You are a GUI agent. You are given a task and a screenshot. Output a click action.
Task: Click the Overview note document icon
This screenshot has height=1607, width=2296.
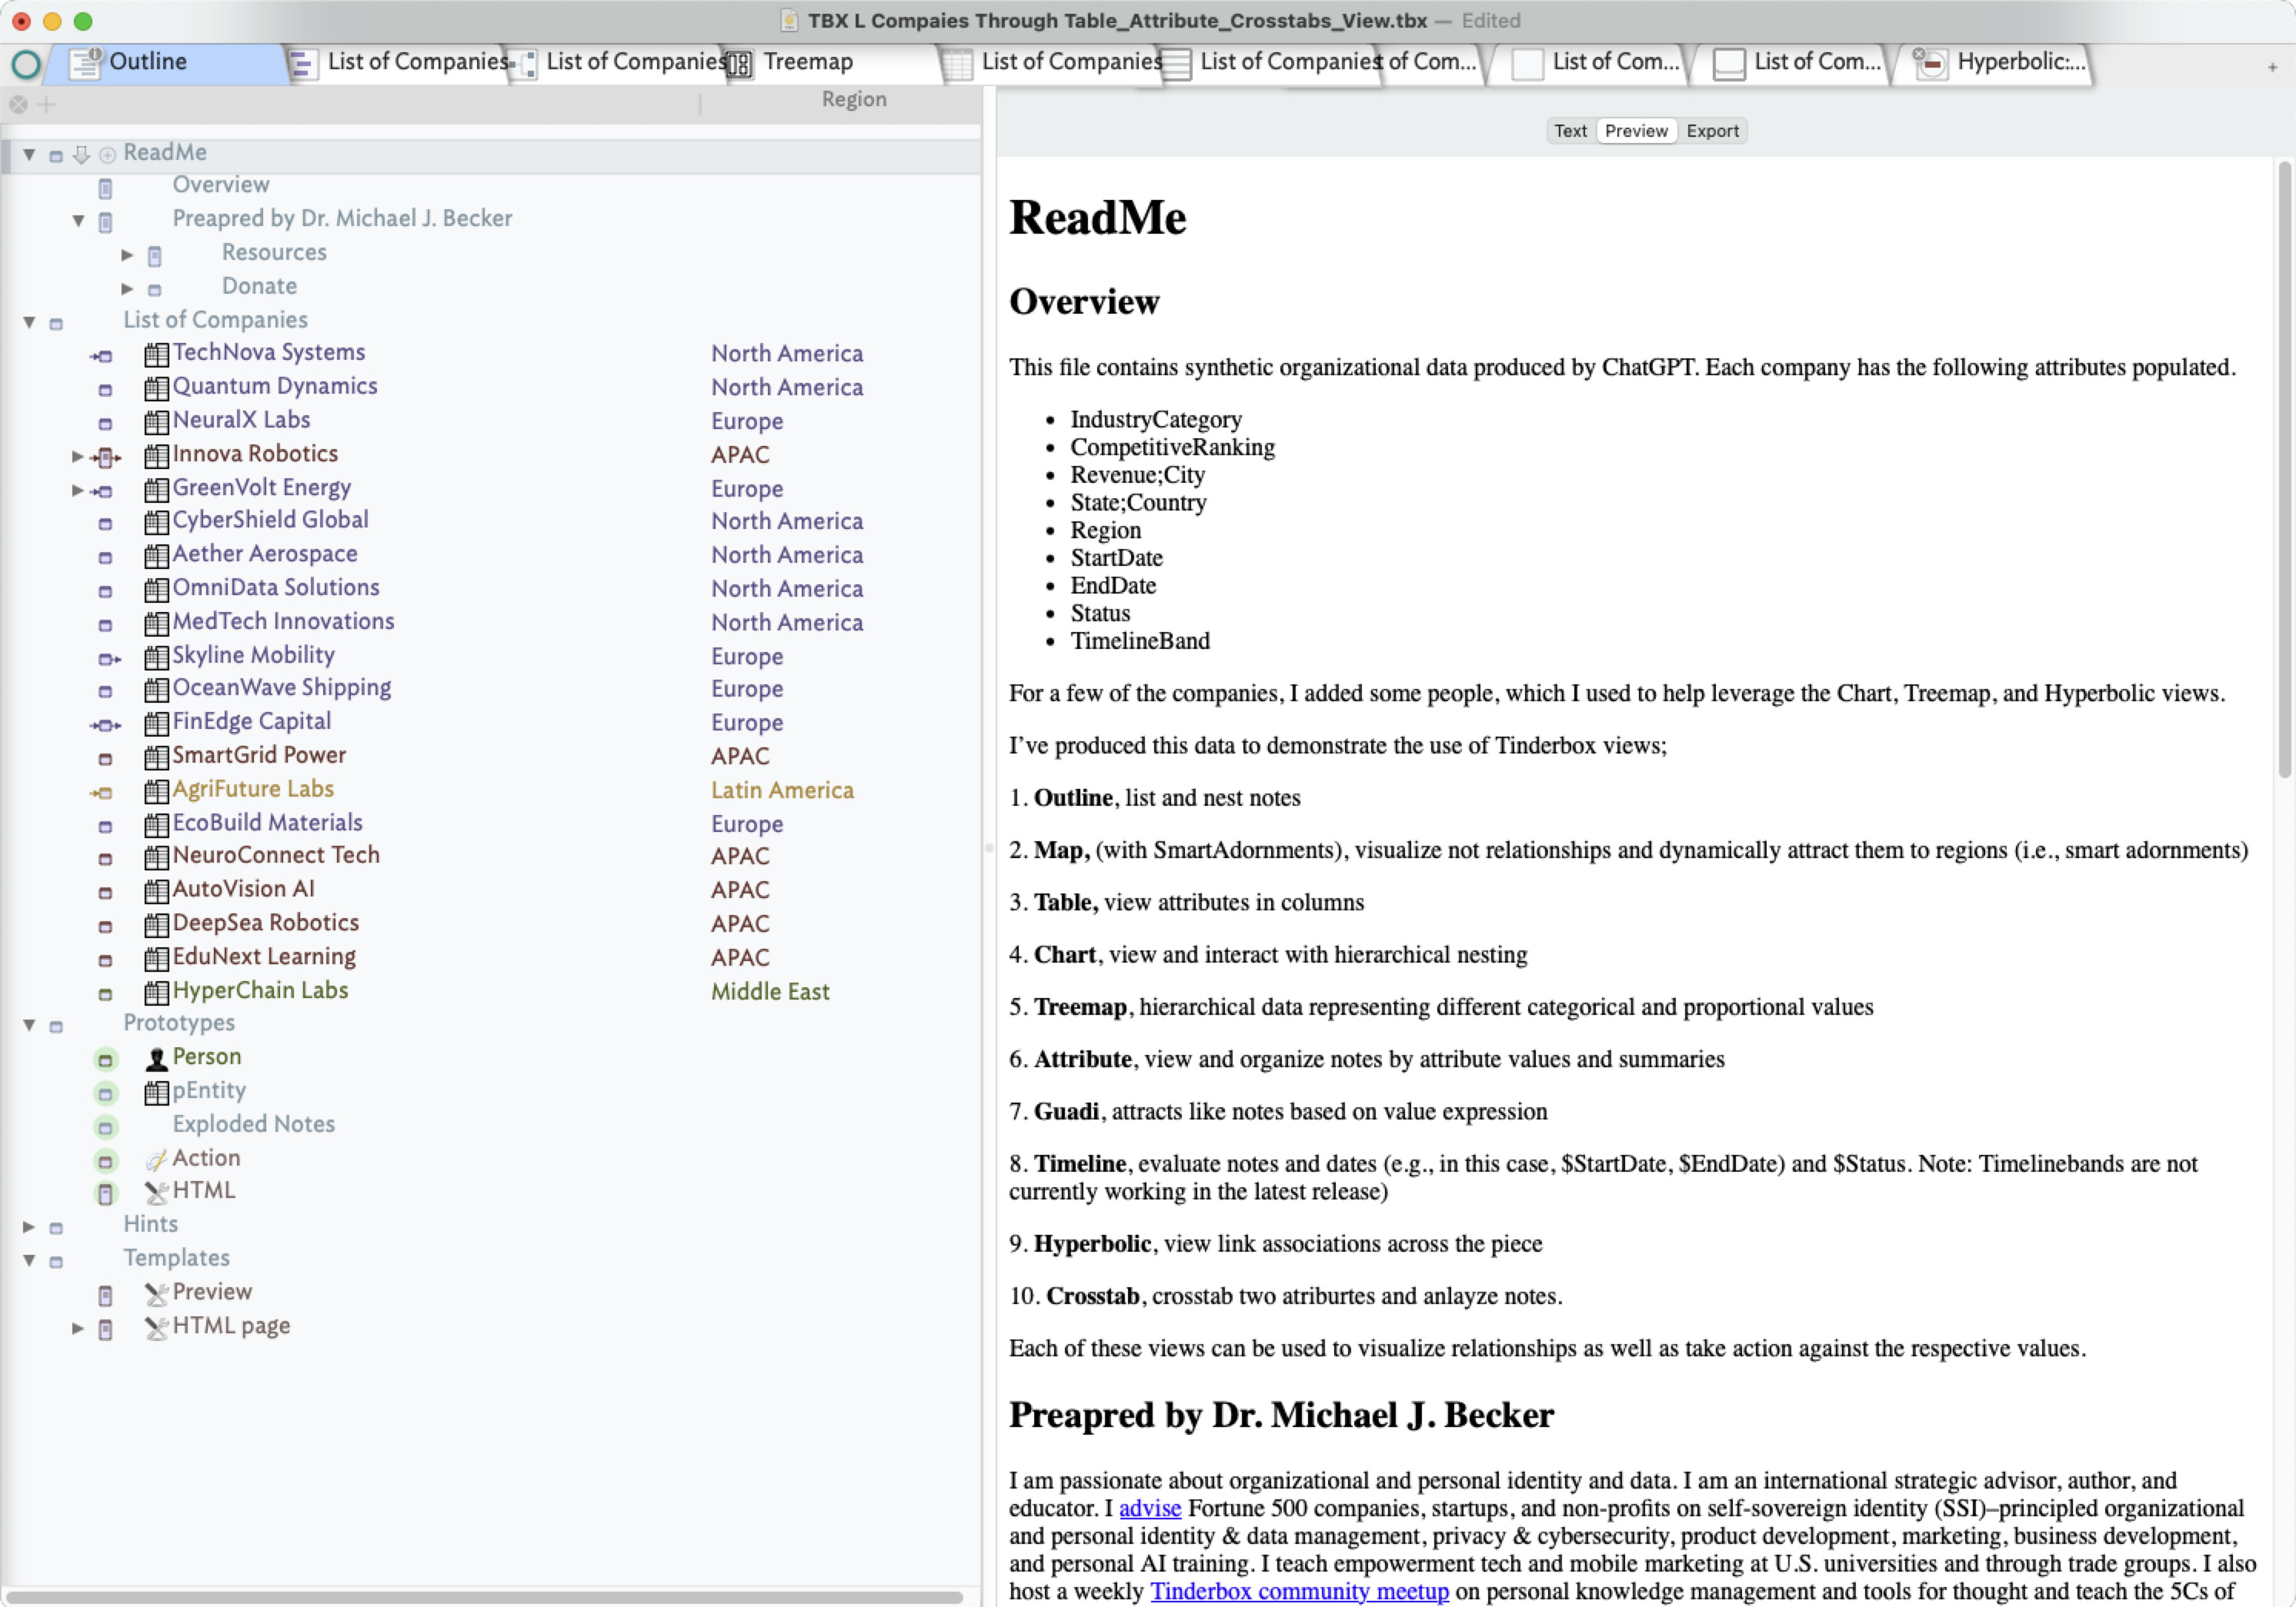click(x=105, y=188)
